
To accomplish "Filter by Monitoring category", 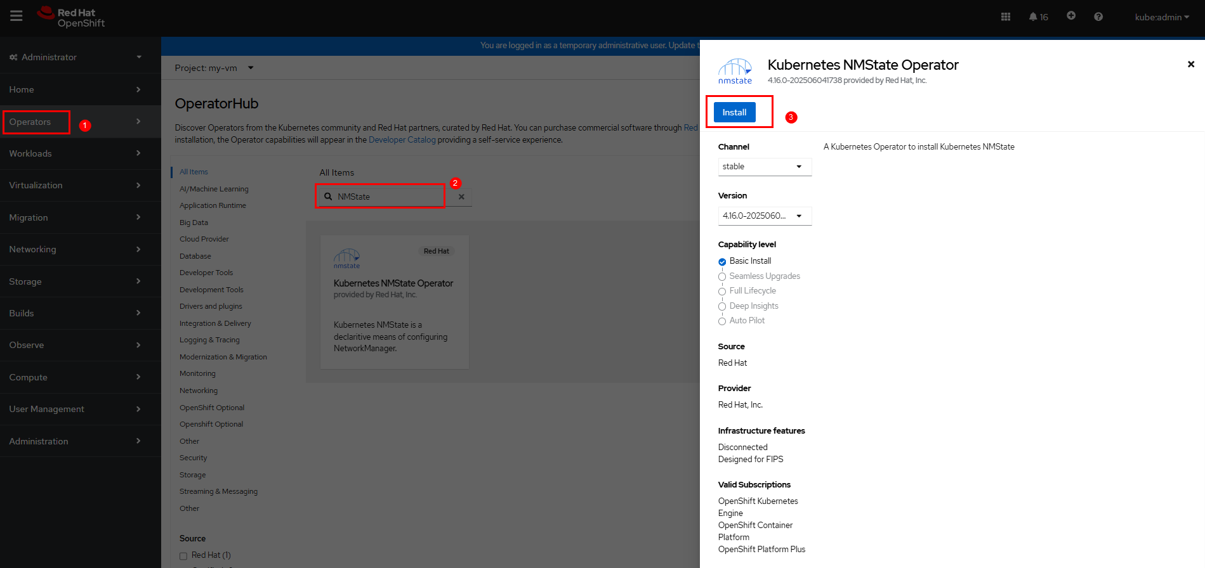I will [x=197, y=373].
